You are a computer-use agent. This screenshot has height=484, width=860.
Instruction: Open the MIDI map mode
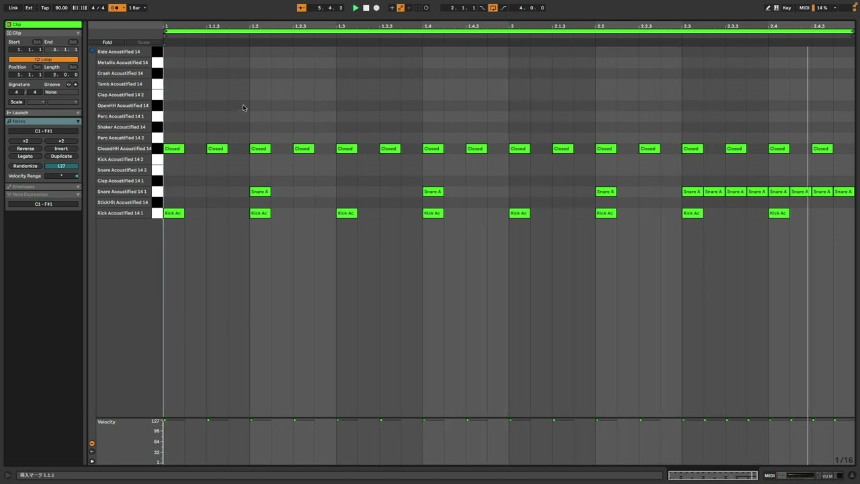(x=804, y=8)
